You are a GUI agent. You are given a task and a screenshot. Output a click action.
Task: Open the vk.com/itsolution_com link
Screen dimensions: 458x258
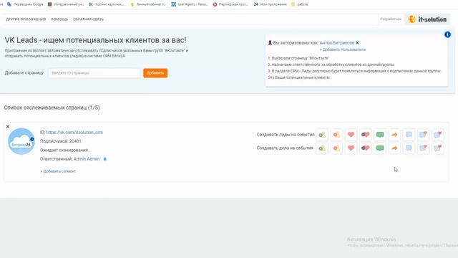click(74, 132)
